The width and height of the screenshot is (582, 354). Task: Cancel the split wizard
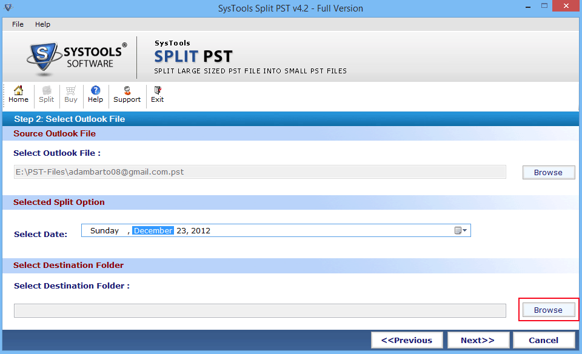543,340
